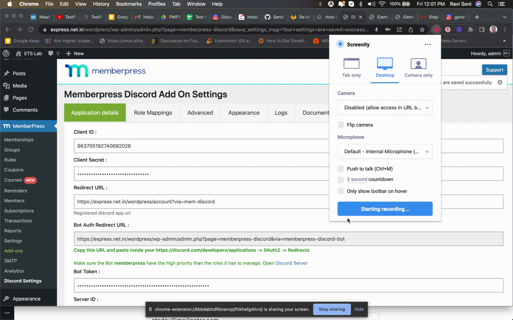Open Courses NEW sidebar item
Screen dimensions: 513x320
(20, 180)
